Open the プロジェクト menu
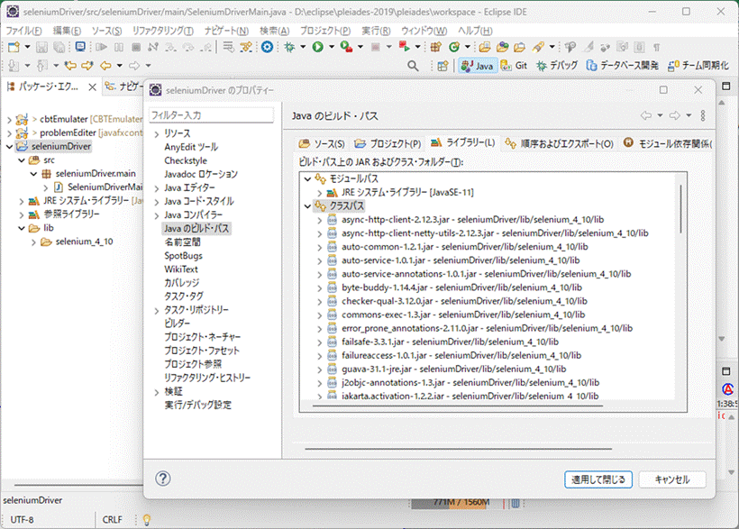Image resolution: width=739 pixels, height=529 pixels. click(x=325, y=31)
